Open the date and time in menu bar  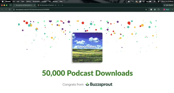(167, 2)
